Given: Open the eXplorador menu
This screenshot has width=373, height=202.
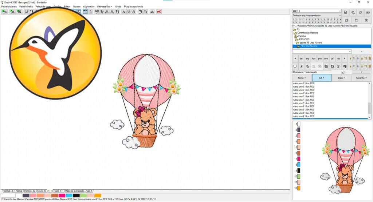Looking at the screenshot, I should pos(89,7).
